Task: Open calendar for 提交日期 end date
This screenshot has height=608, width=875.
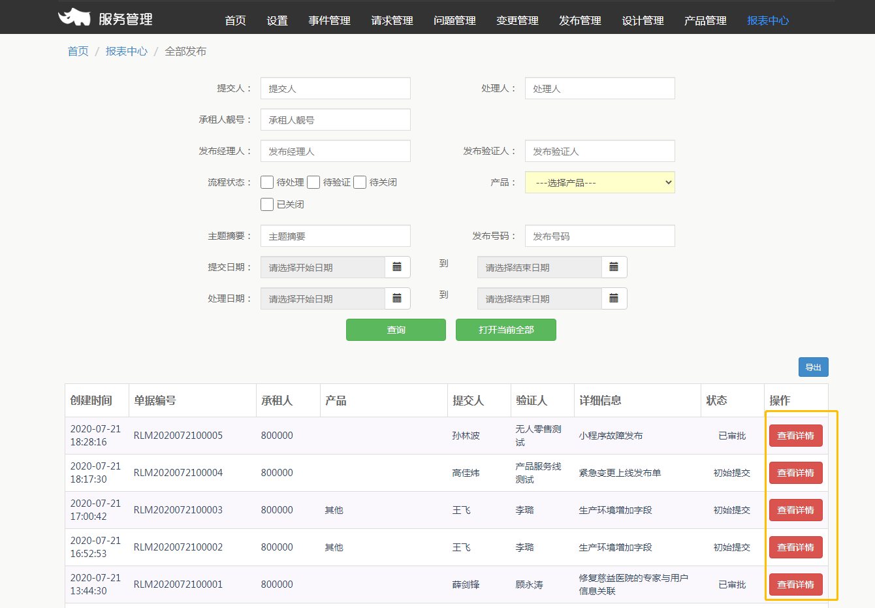Action: coord(614,267)
